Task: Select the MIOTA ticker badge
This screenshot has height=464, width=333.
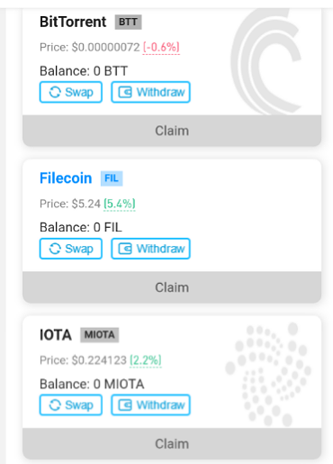Action: point(99,335)
